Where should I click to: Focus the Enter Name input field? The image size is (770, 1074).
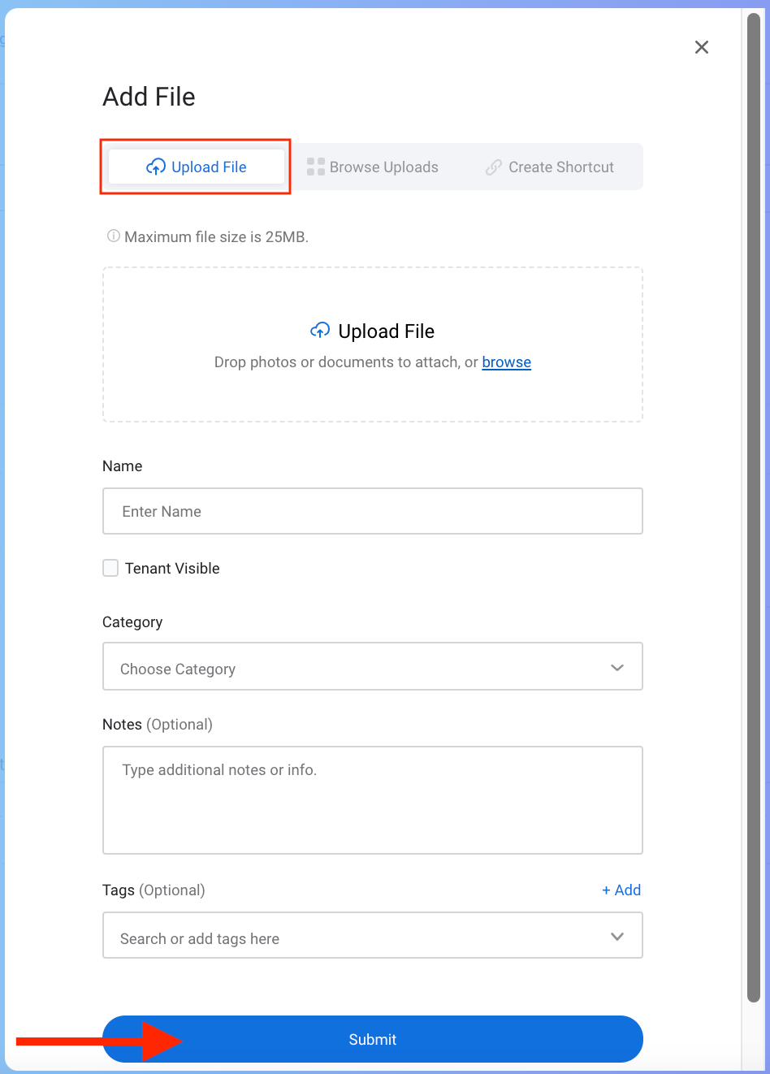(373, 511)
